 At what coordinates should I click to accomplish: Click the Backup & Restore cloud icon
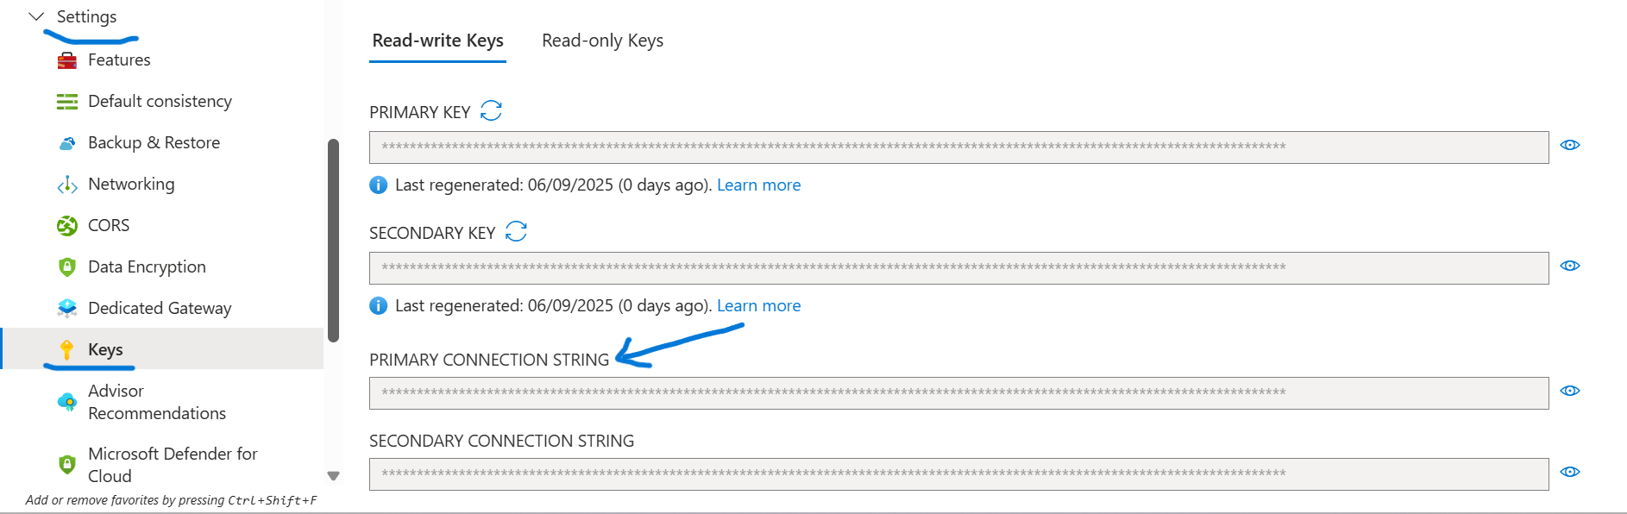coord(67,143)
